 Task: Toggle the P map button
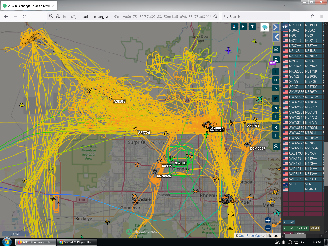(x=276, y=109)
